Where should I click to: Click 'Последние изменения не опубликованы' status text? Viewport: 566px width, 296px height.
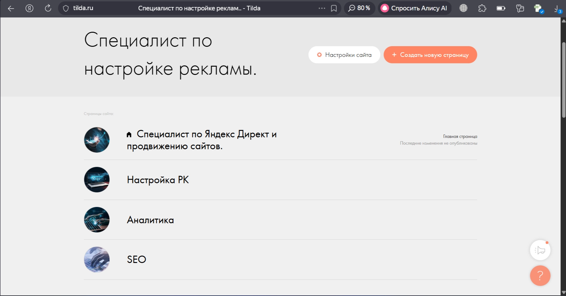(x=439, y=143)
